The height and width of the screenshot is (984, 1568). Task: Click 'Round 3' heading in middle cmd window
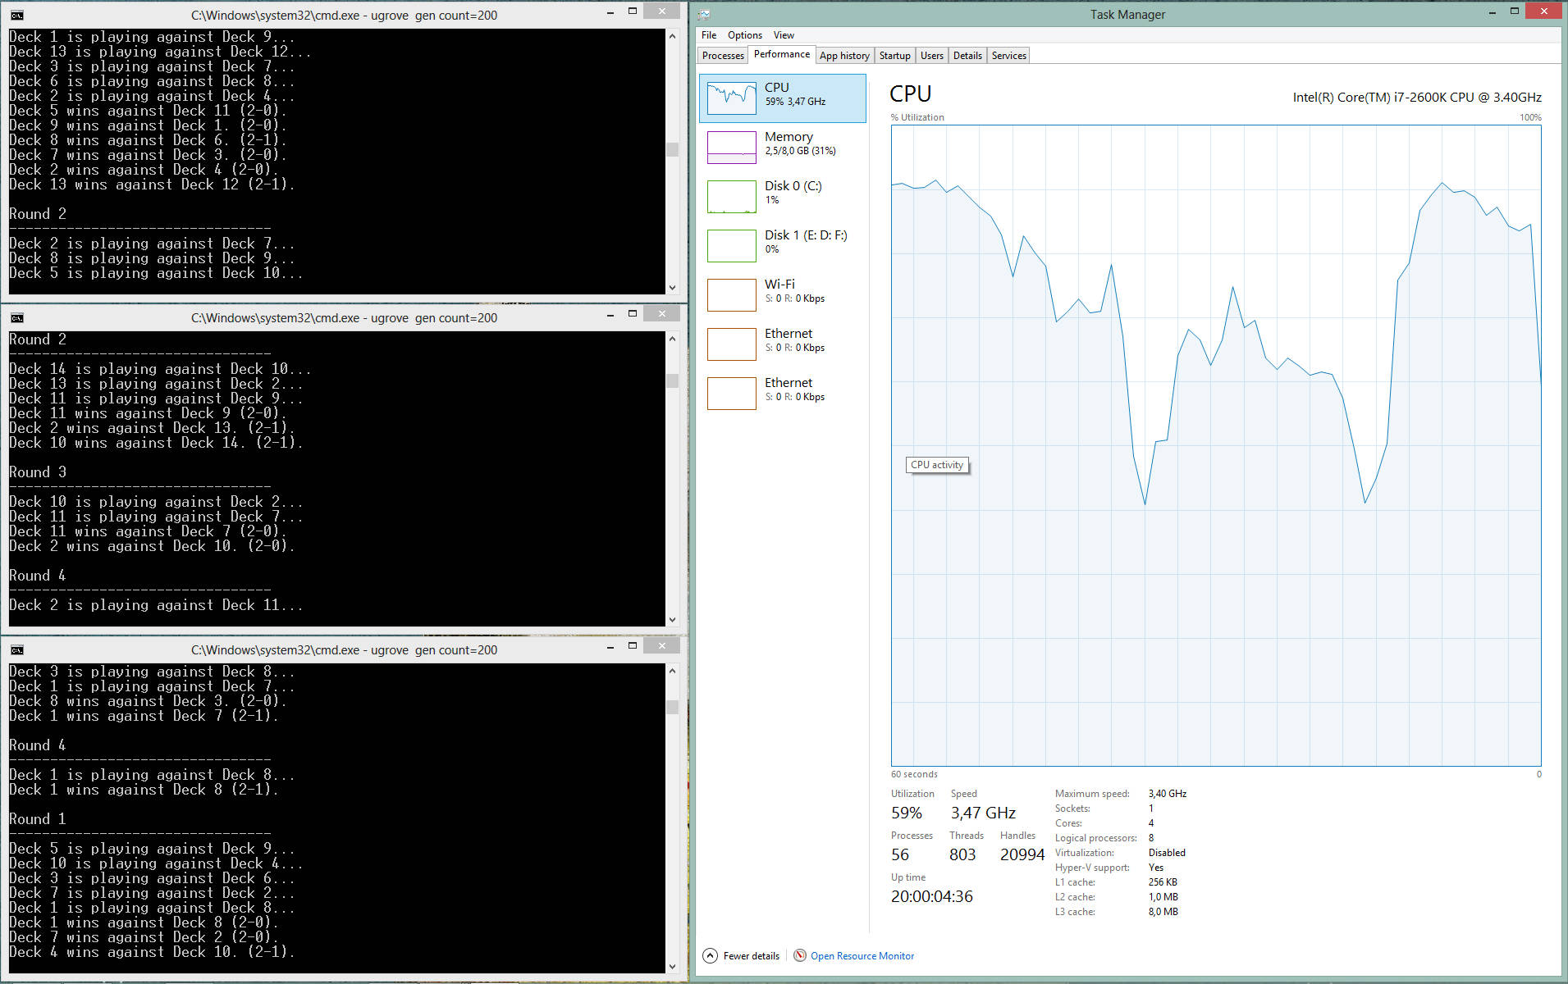(x=38, y=472)
